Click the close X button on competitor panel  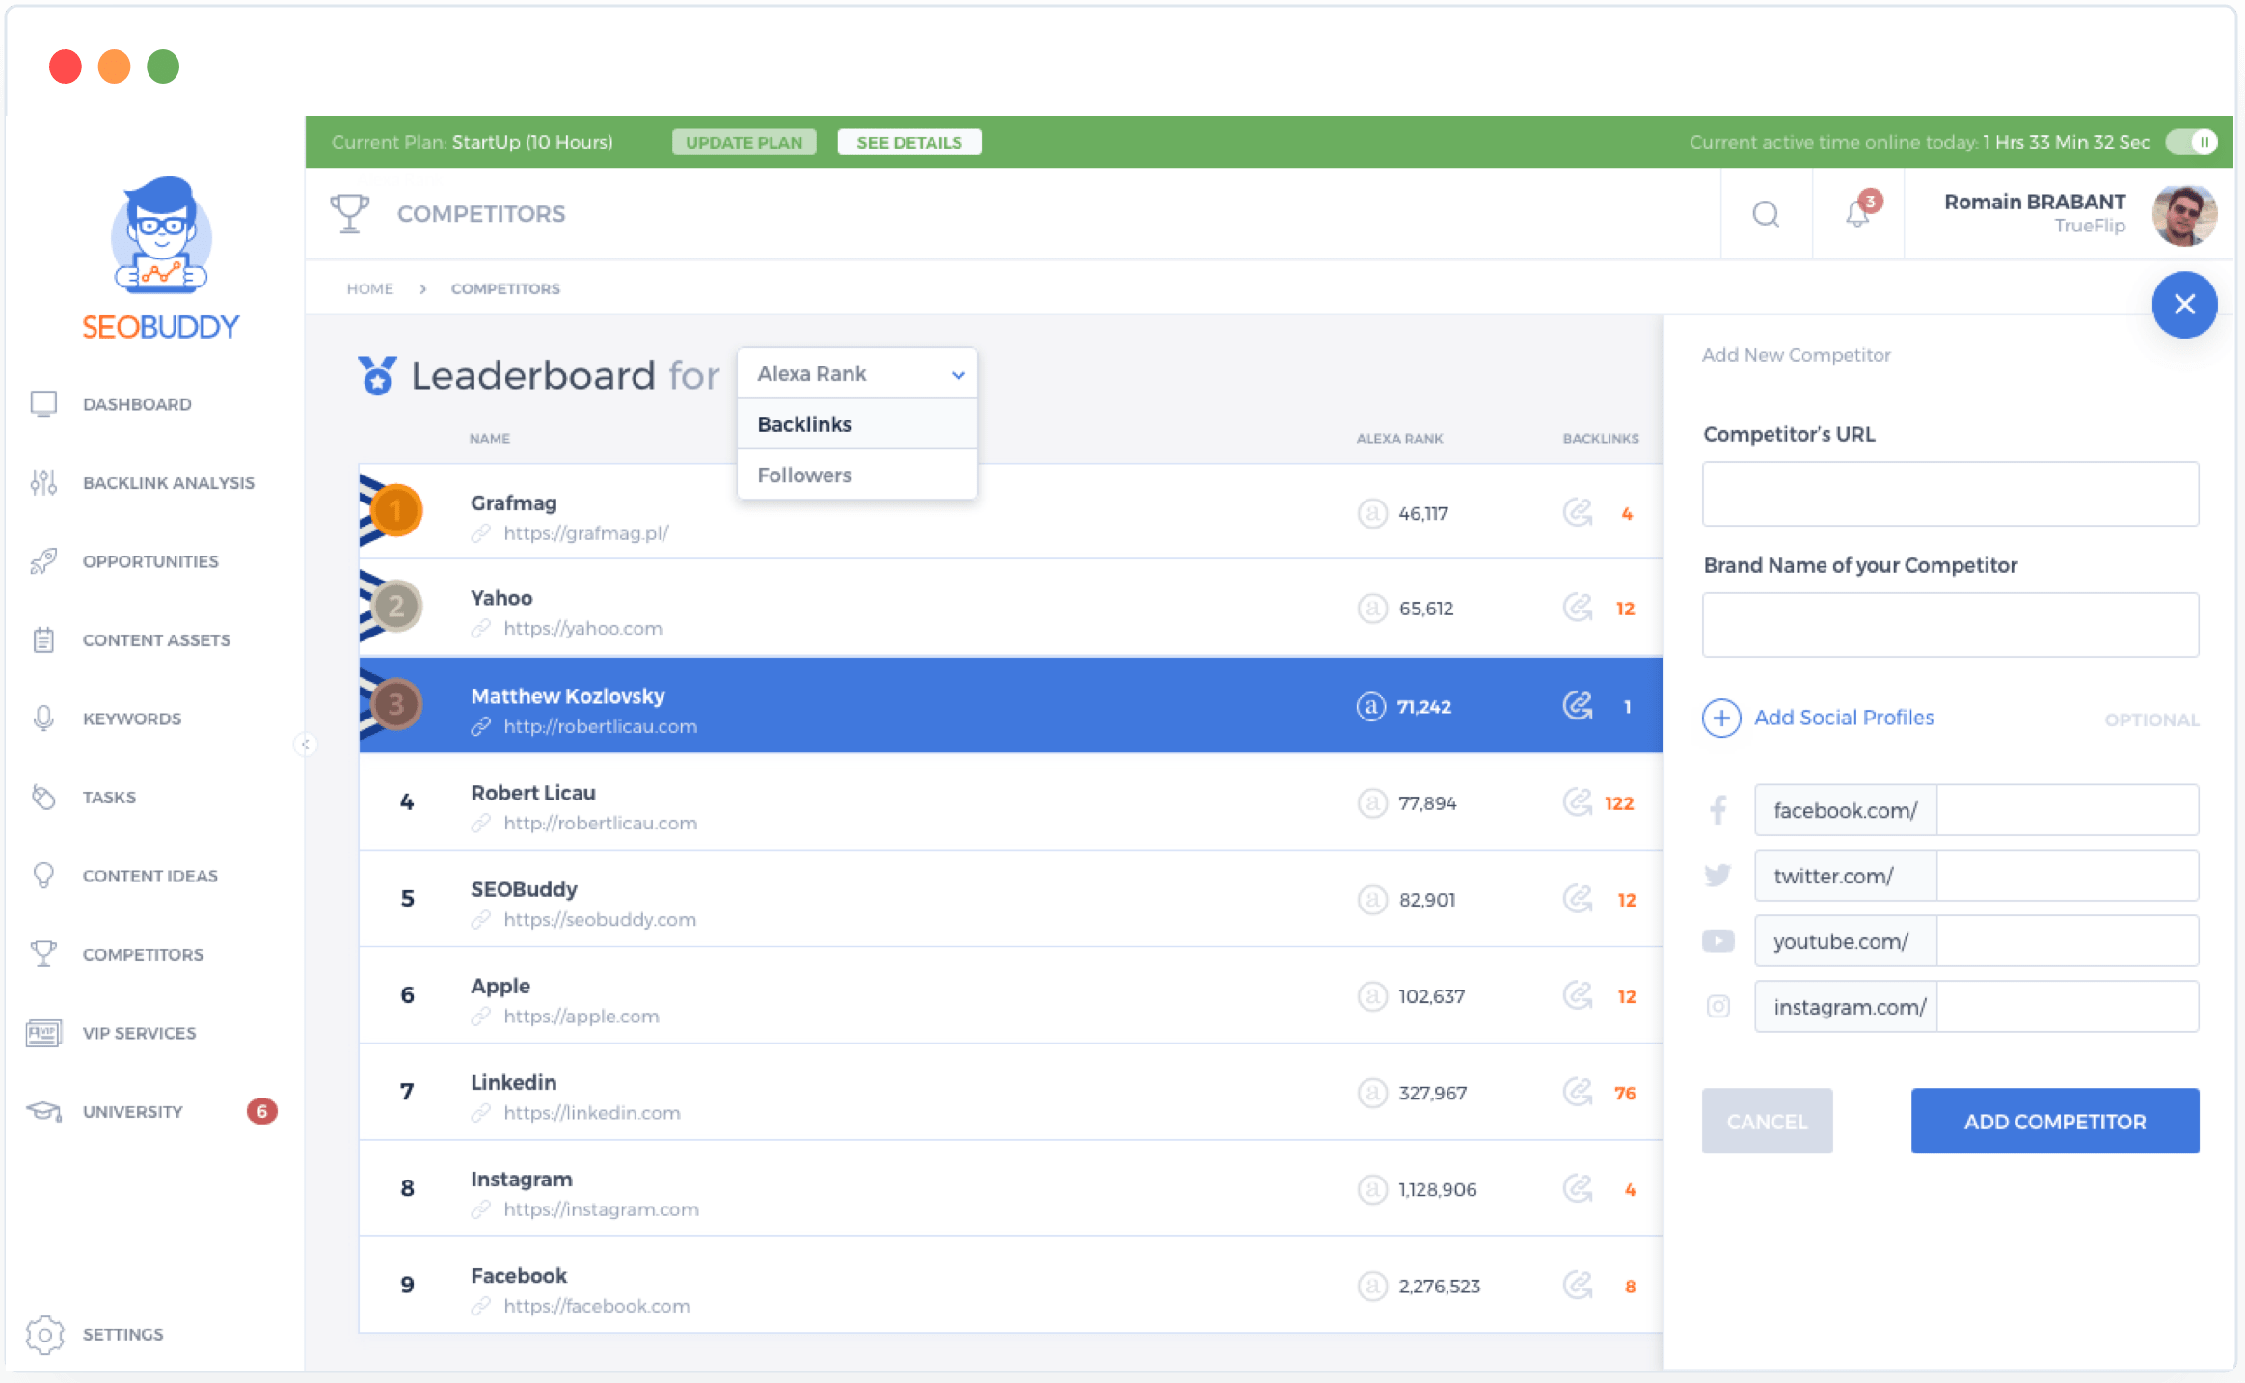tap(2185, 305)
